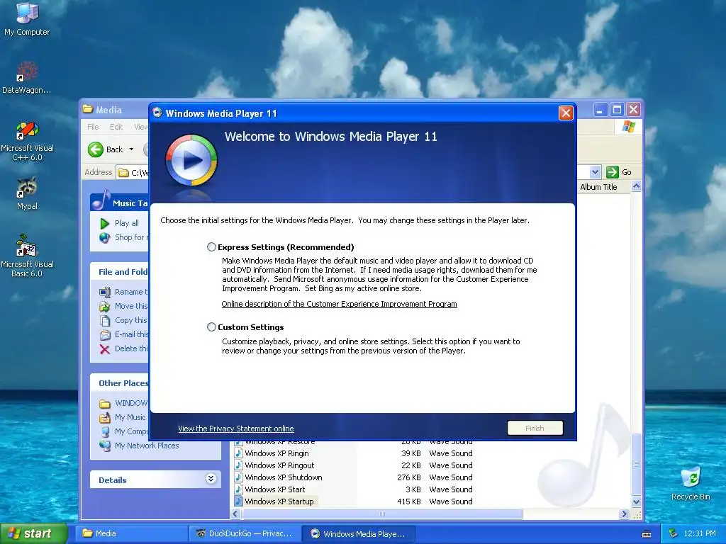Select Custom Settings radio button
726x544 pixels.
211,327
